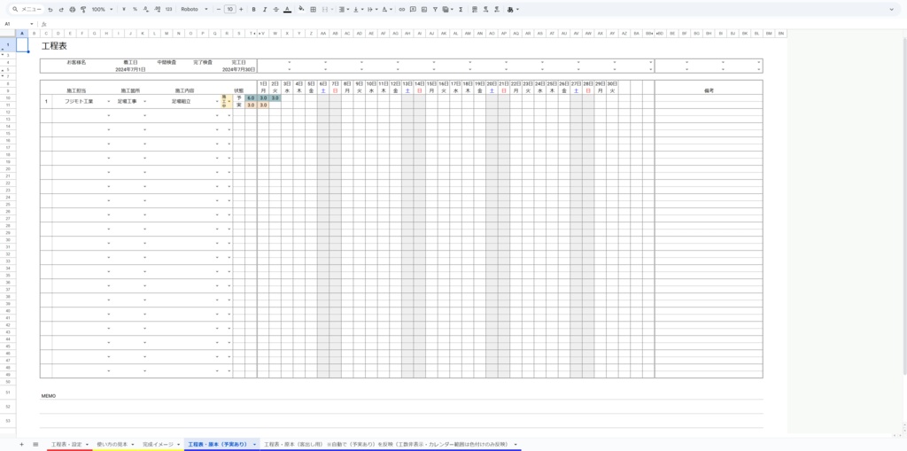The height and width of the screenshot is (451, 907).
Task: Insert a comment
Action: point(413,9)
